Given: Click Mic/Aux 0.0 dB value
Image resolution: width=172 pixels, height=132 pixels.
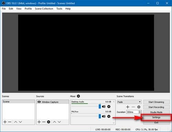Looking at the screenshot, I should pyautogui.click(x=108, y=111).
